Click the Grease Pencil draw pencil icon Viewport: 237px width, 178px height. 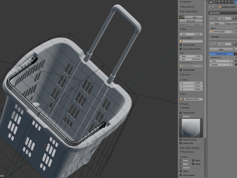(x=182, y=17)
